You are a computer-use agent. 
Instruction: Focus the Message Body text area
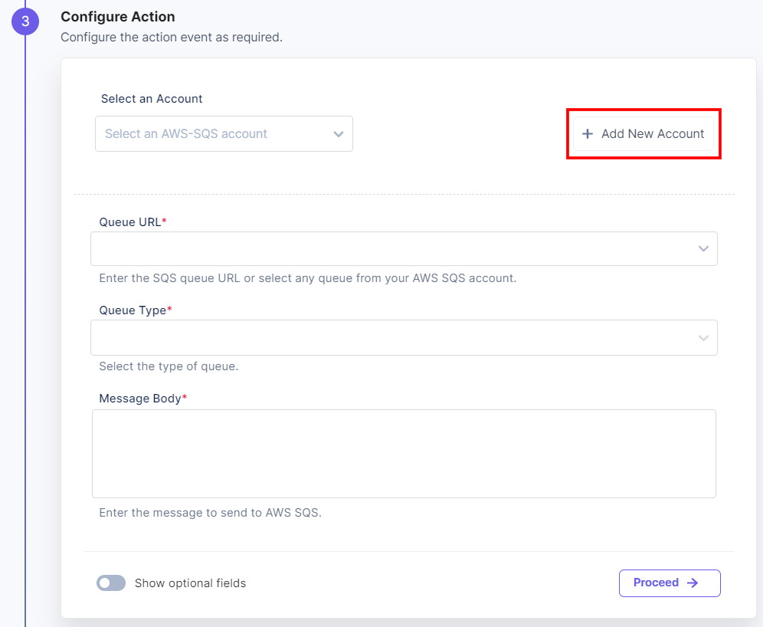404,454
